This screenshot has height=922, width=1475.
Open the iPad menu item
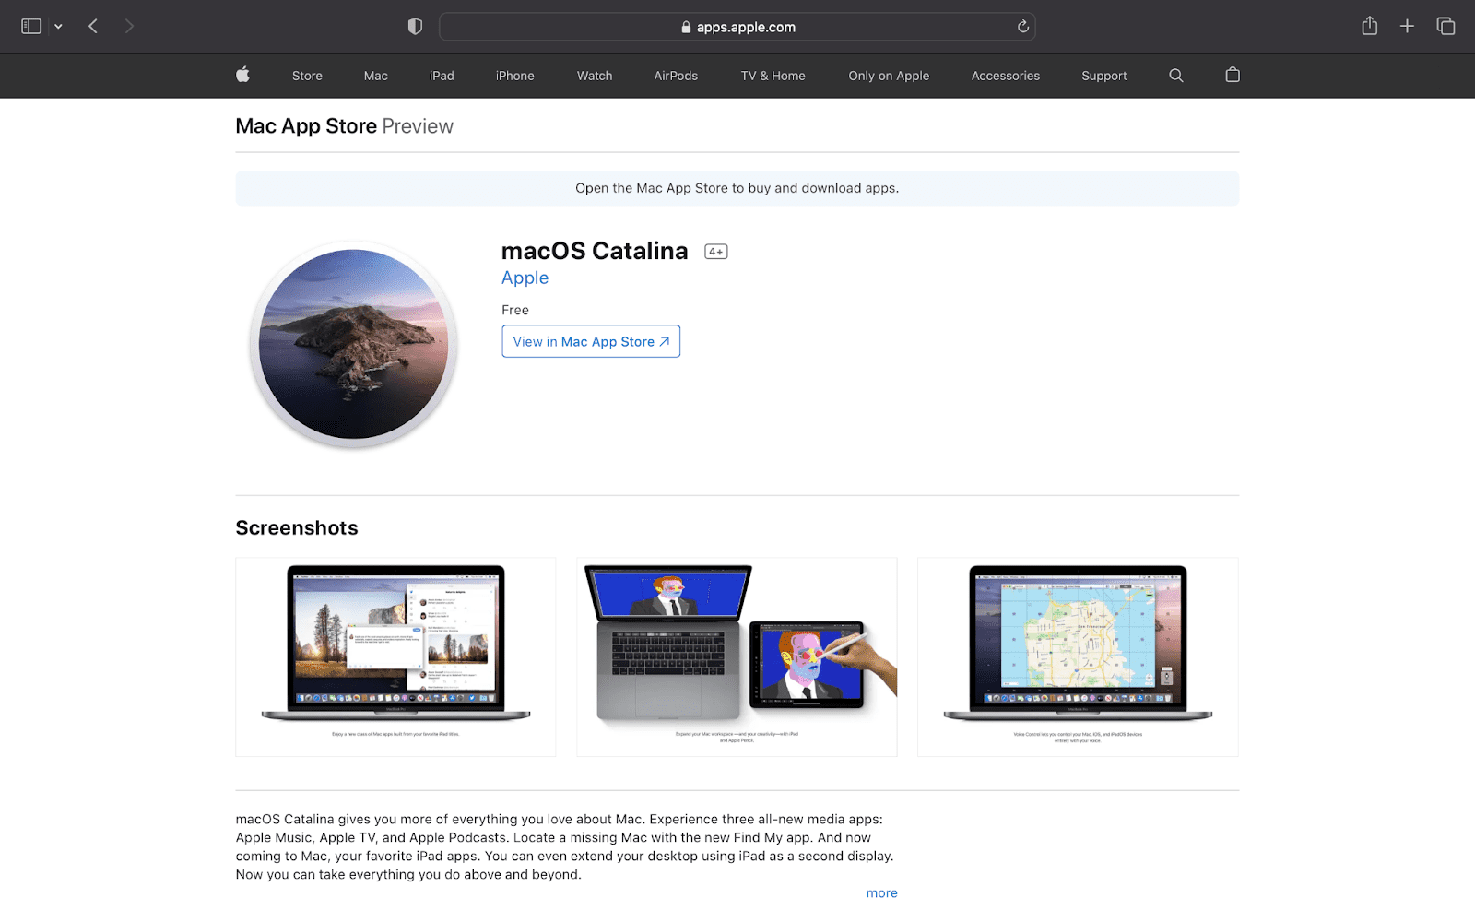(x=442, y=76)
